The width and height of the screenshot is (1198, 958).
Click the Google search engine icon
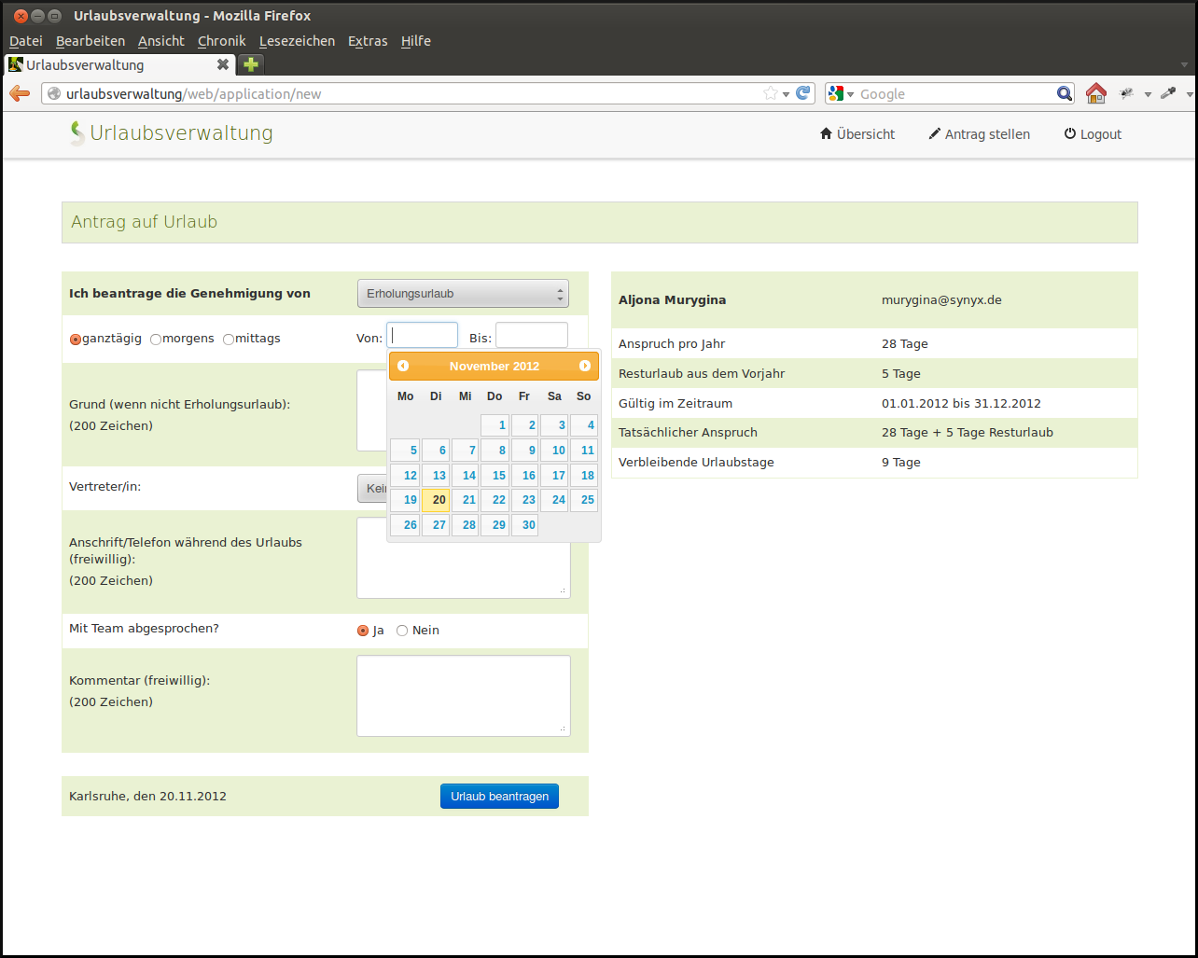coord(836,93)
